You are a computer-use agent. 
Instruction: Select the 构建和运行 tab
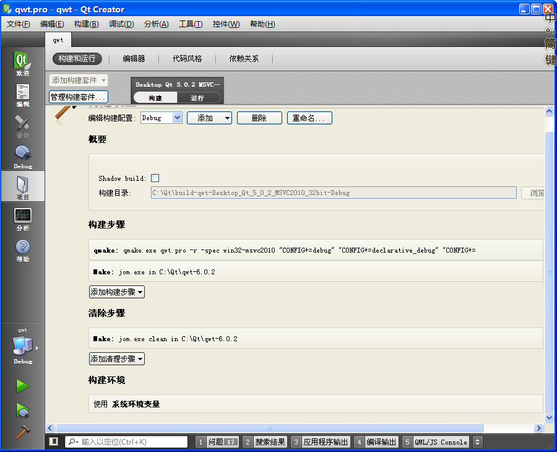[x=77, y=59]
